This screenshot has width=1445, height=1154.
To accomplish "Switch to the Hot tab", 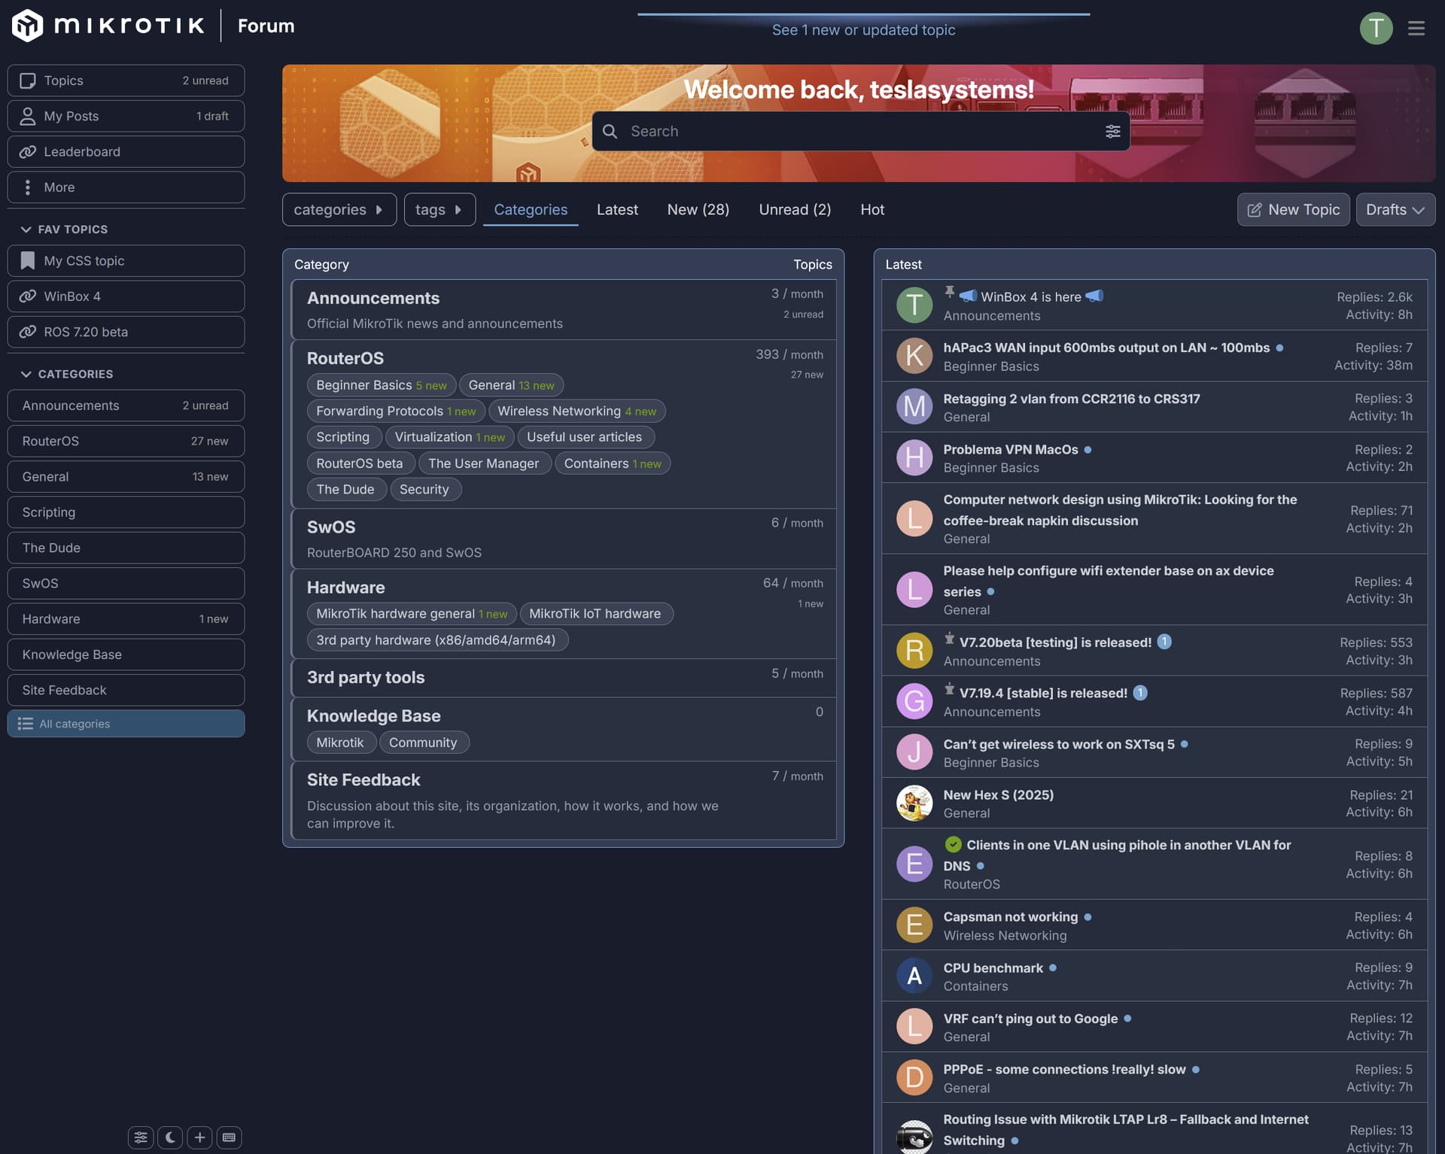I will 872,209.
